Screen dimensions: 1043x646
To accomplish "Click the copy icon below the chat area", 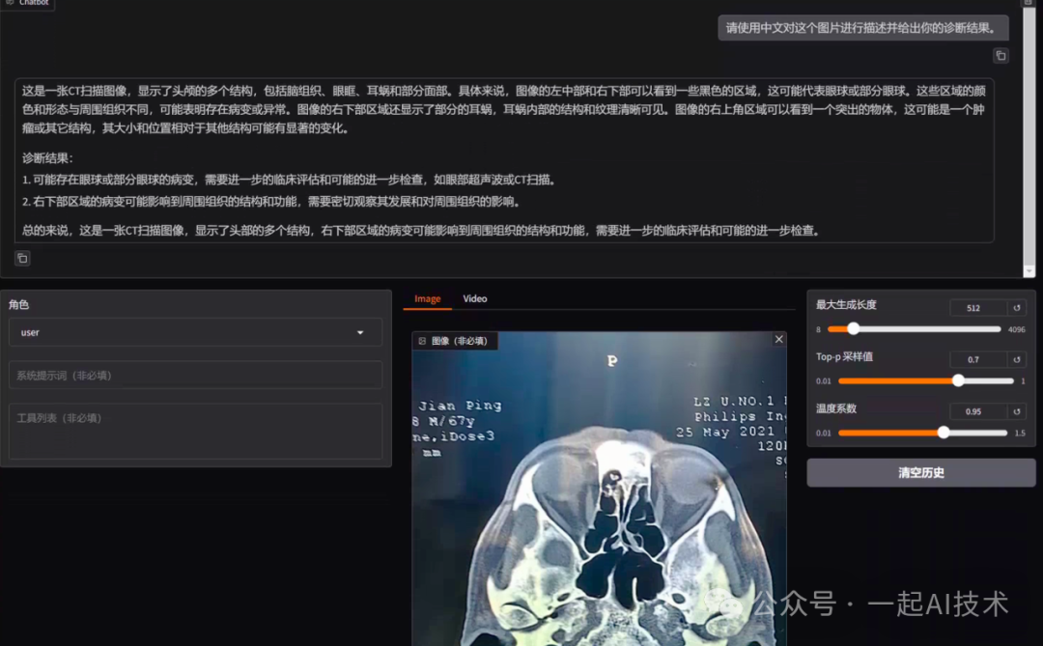I will (x=21, y=258).
